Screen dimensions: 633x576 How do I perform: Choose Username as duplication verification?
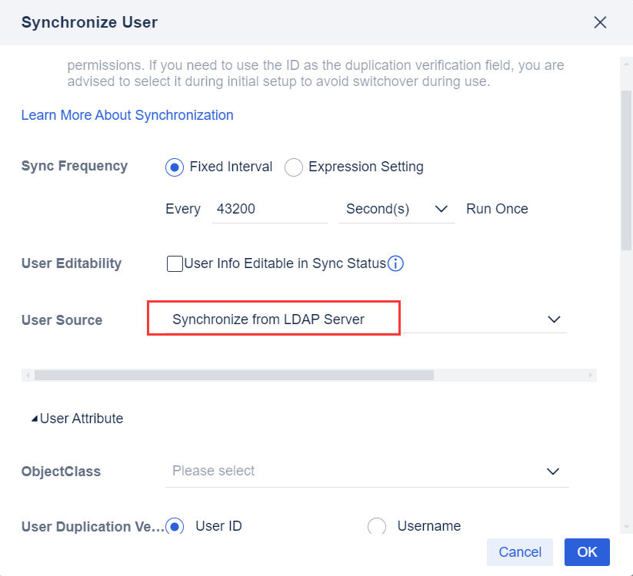(377, 526)
